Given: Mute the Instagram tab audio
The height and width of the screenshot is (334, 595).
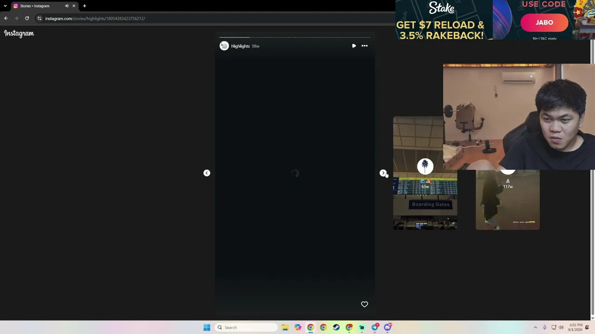Looking at the screenshot, I should (x=66, y=6).
